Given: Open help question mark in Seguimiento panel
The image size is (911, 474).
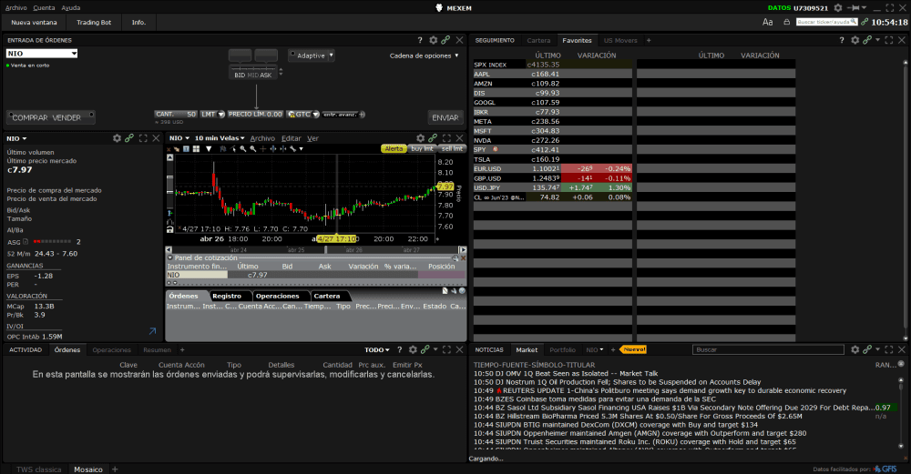Looking at the screenshot, I should (841, 40).
